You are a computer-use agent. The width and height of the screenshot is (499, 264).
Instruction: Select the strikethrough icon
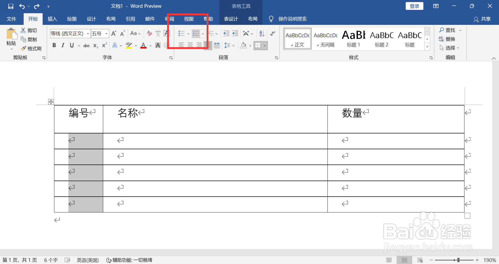point(86,45)
